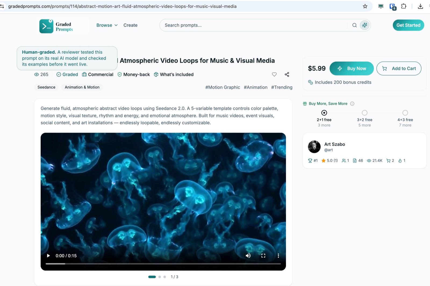Go to third carousel slide dot
Image resolution: width=430 pixels, height=286 pixels.
click(x=164, y=277)
